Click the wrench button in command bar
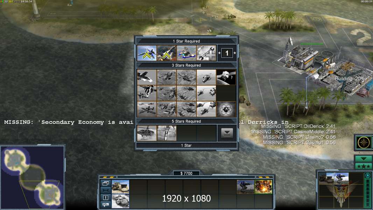The image size is (373, 210). click(105, 190)
